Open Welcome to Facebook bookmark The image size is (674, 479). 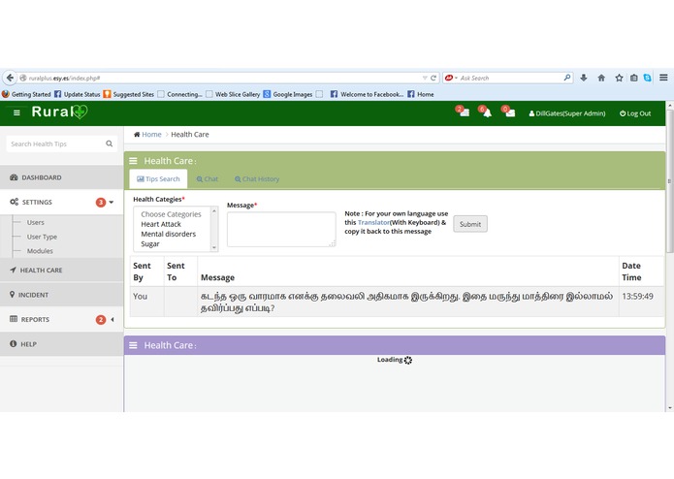click(368, 94)
